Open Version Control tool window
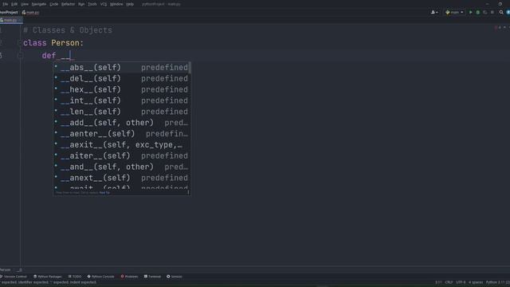510x287 pixels. [14, 277]
